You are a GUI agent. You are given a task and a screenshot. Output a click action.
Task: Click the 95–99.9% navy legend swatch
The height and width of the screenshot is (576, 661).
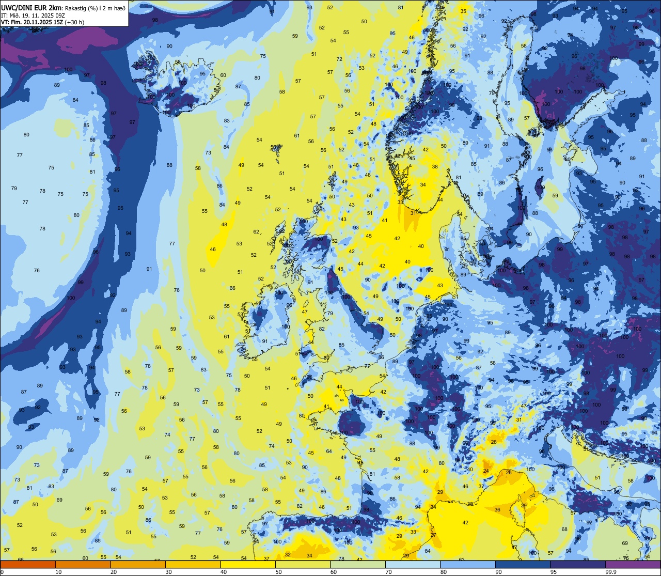pyautogui.click(x=578, y=565)
